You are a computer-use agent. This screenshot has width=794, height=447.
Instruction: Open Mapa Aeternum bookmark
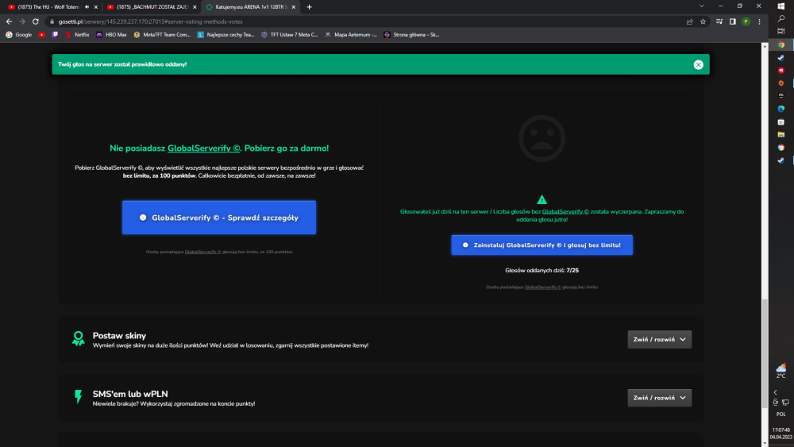pyautogui.click(x=351, y=35)
